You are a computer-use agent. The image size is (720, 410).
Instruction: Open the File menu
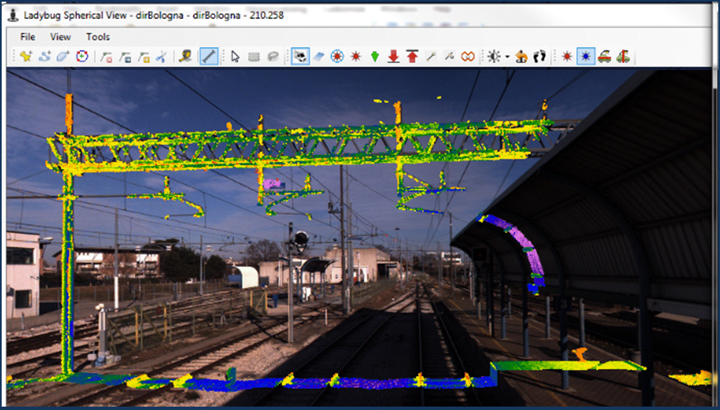click(x=27, y=37)
